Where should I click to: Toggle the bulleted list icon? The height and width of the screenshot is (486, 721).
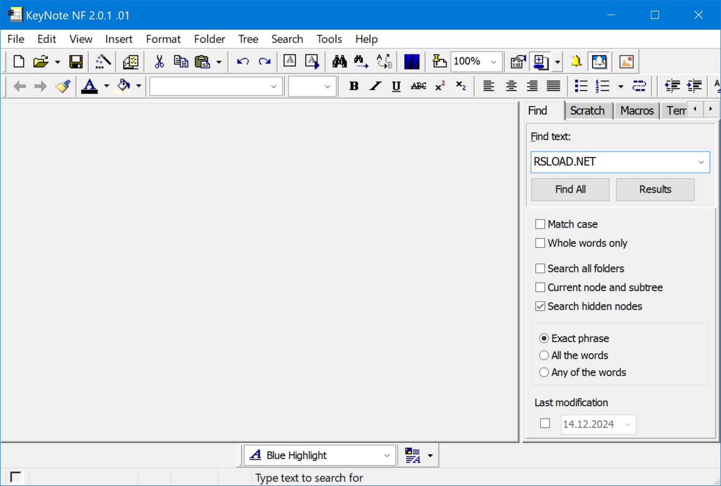coord(581,86)
